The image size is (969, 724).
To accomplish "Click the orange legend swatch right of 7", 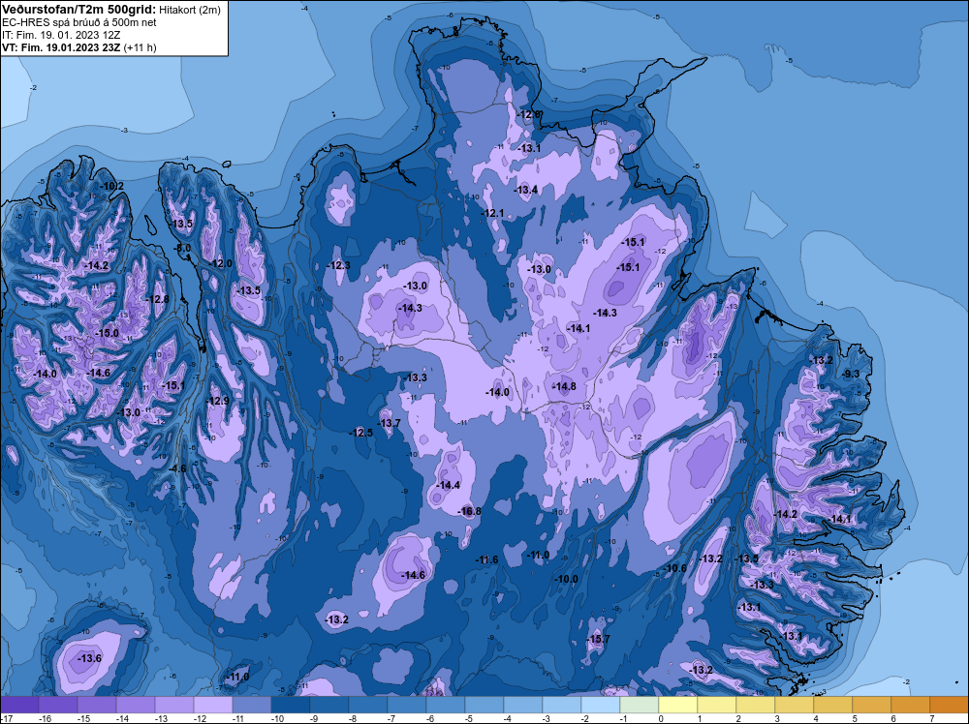I will point(950,705).
